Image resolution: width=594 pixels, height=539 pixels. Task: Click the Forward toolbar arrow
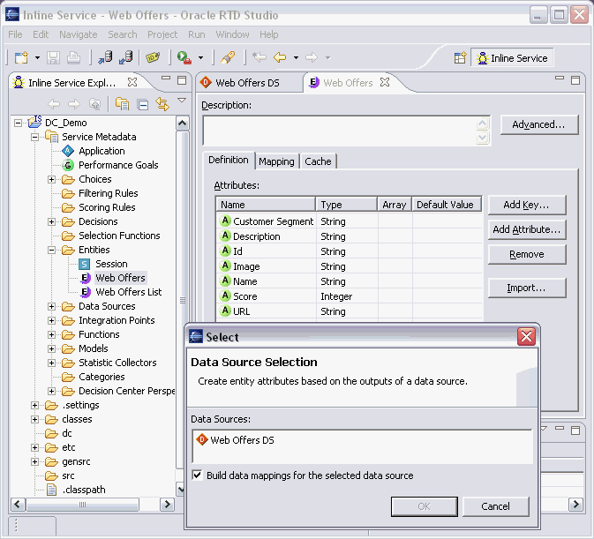point(312,57)
